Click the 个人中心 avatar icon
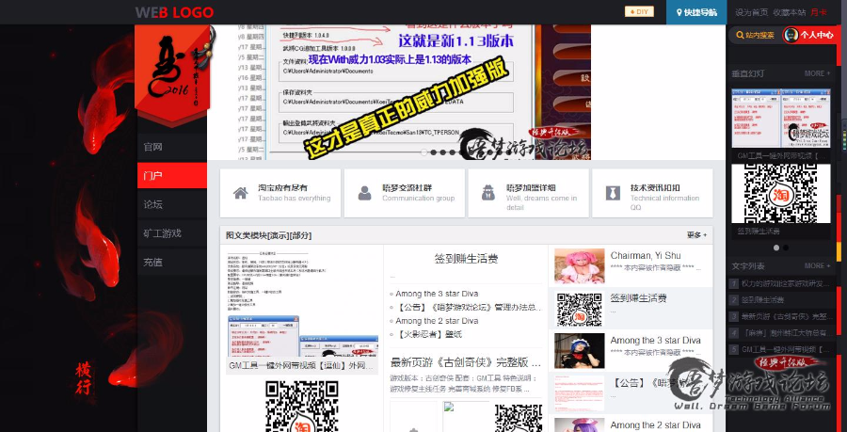847x432 pixels. pos(791,35)
